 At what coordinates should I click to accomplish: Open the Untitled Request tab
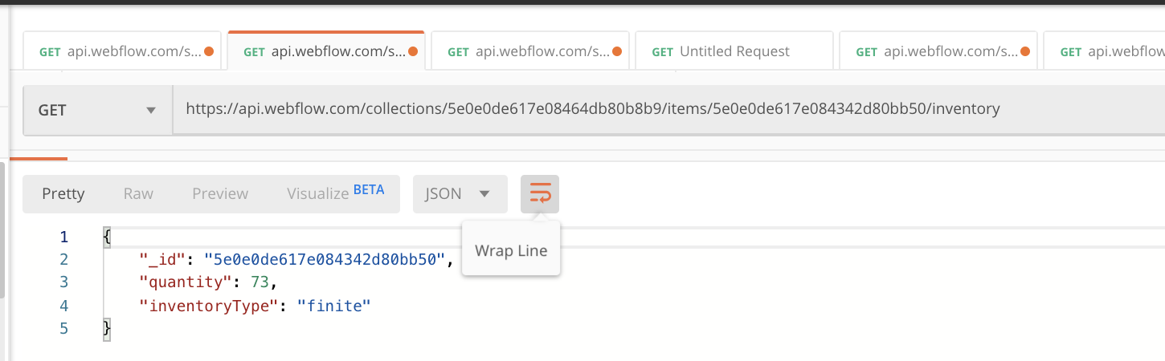pyautogui.click(x=734, y=52)
